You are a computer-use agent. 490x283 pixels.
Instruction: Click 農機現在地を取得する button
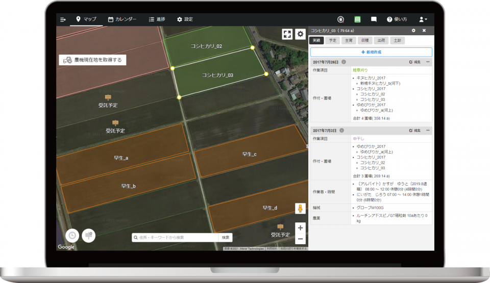click(x=92, y=60)
